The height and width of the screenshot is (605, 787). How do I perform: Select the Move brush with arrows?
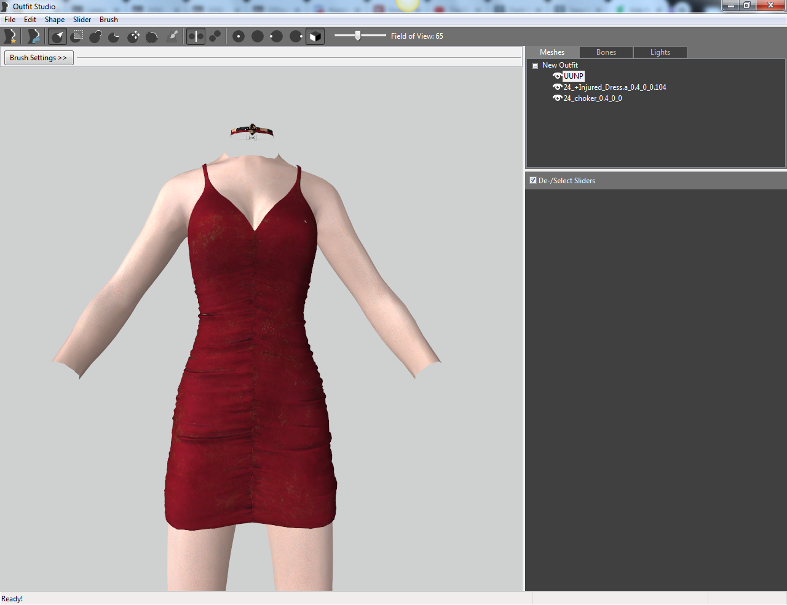[133, 36]
